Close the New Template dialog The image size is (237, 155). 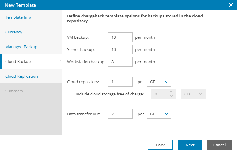231,5
